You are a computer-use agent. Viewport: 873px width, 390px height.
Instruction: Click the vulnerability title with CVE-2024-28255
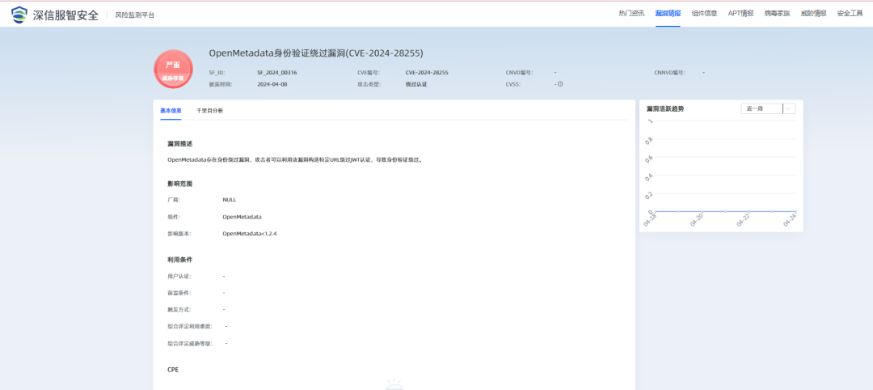pos(316,53)
